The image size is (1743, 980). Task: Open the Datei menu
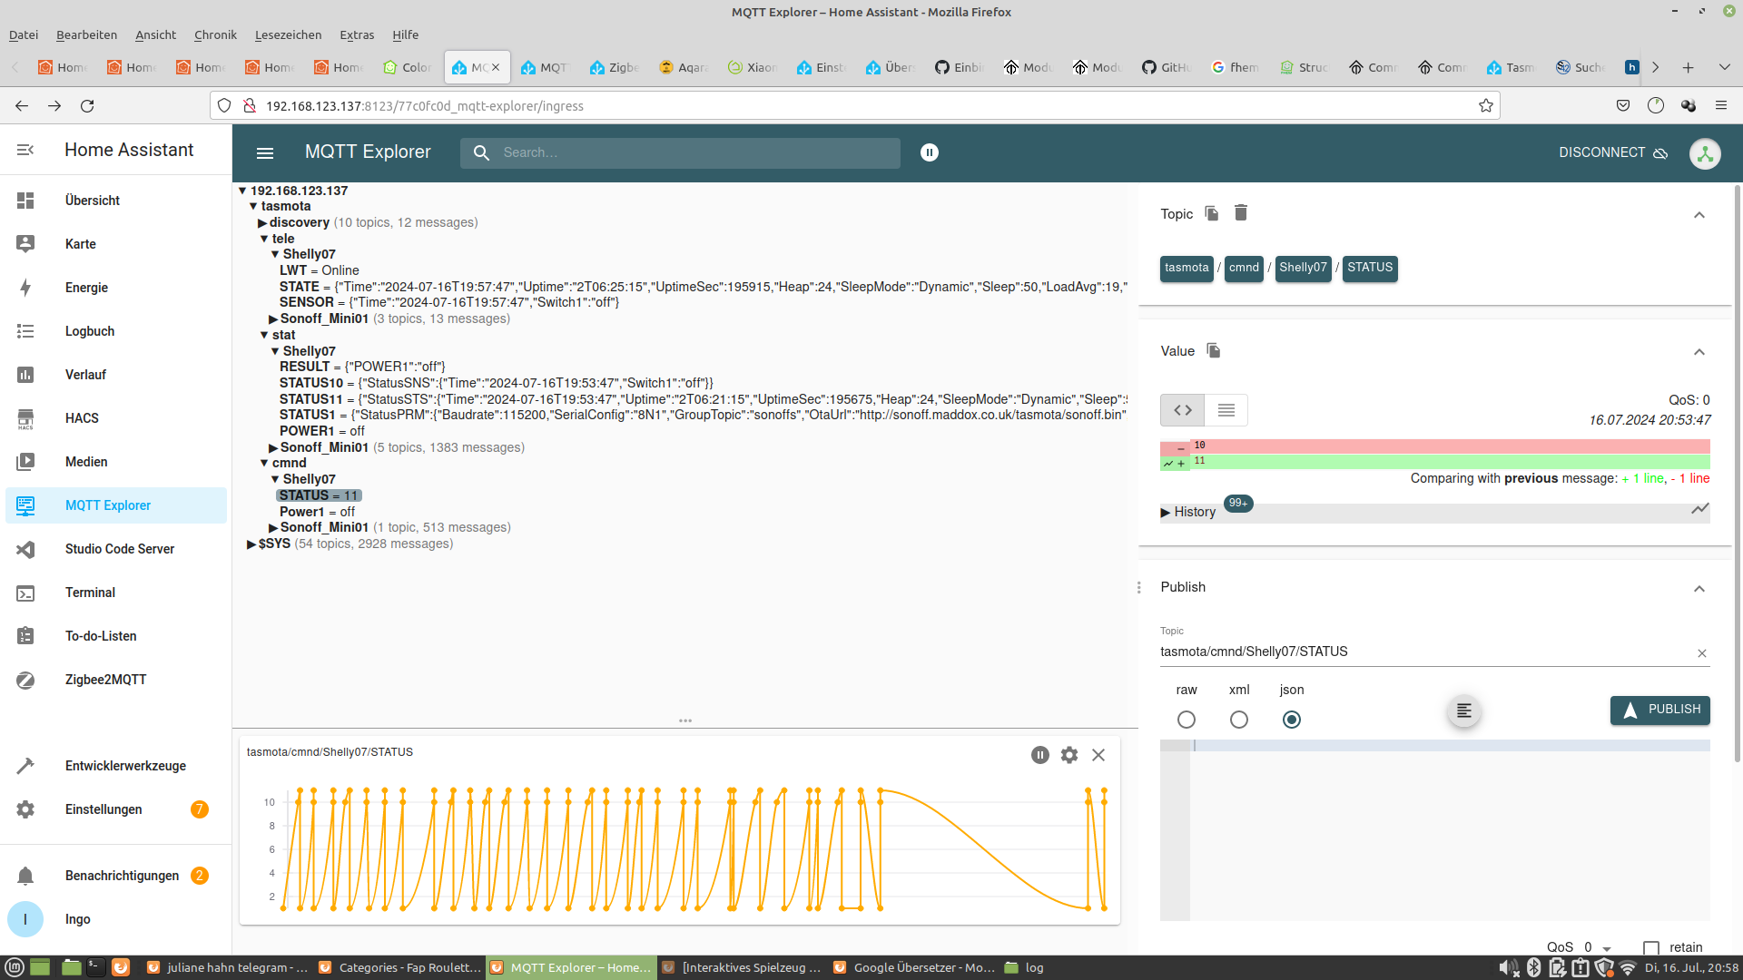pos(24,35)
